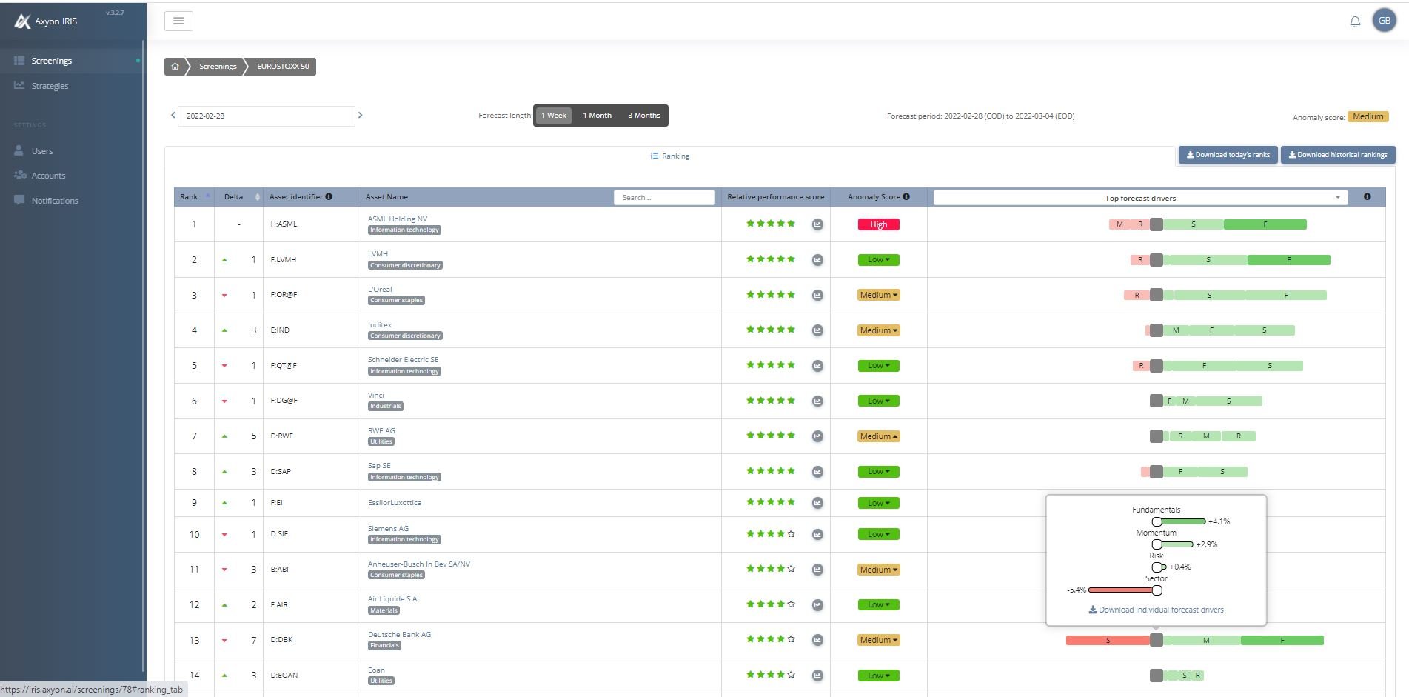Screen dimensions: 1409x697
Task: Open the GB user avatar menu
Action: click(1384, 21)
